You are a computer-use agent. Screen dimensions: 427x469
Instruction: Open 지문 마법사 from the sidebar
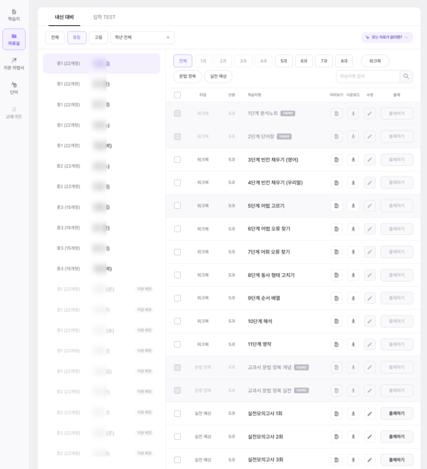pyautogui.click(x=14, y=64)
